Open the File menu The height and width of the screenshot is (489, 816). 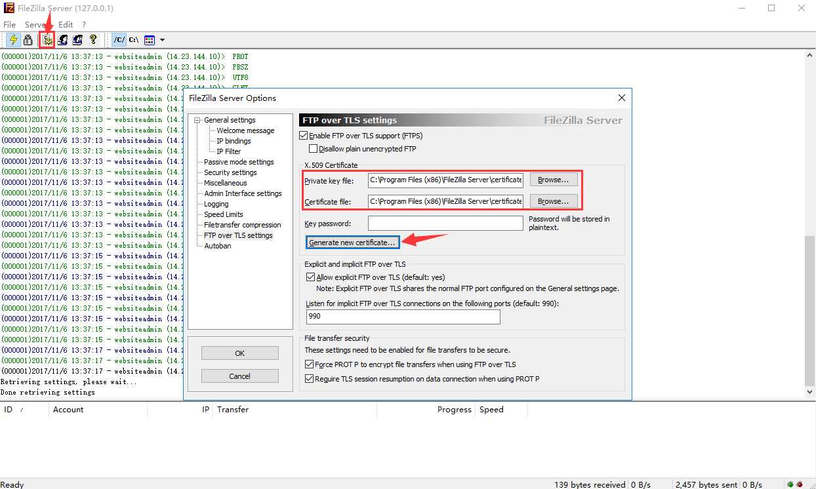pos(10,24)
